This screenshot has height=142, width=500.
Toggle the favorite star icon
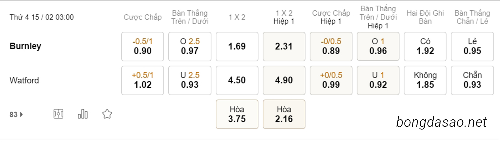107,114
